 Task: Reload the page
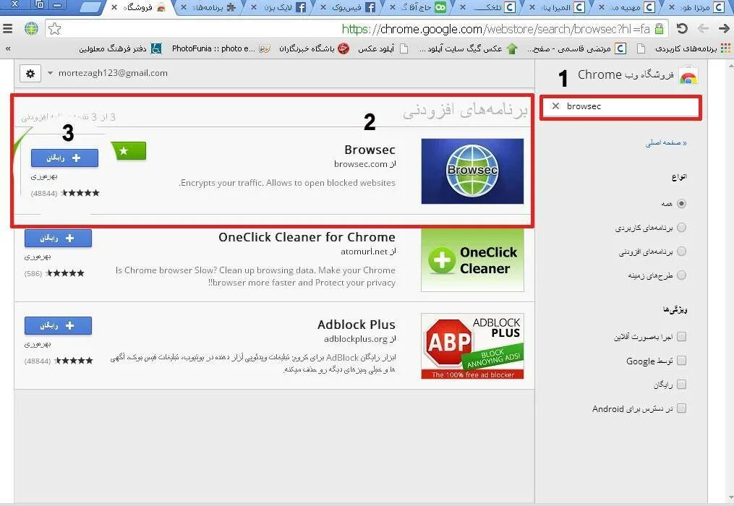coord(682,29)
